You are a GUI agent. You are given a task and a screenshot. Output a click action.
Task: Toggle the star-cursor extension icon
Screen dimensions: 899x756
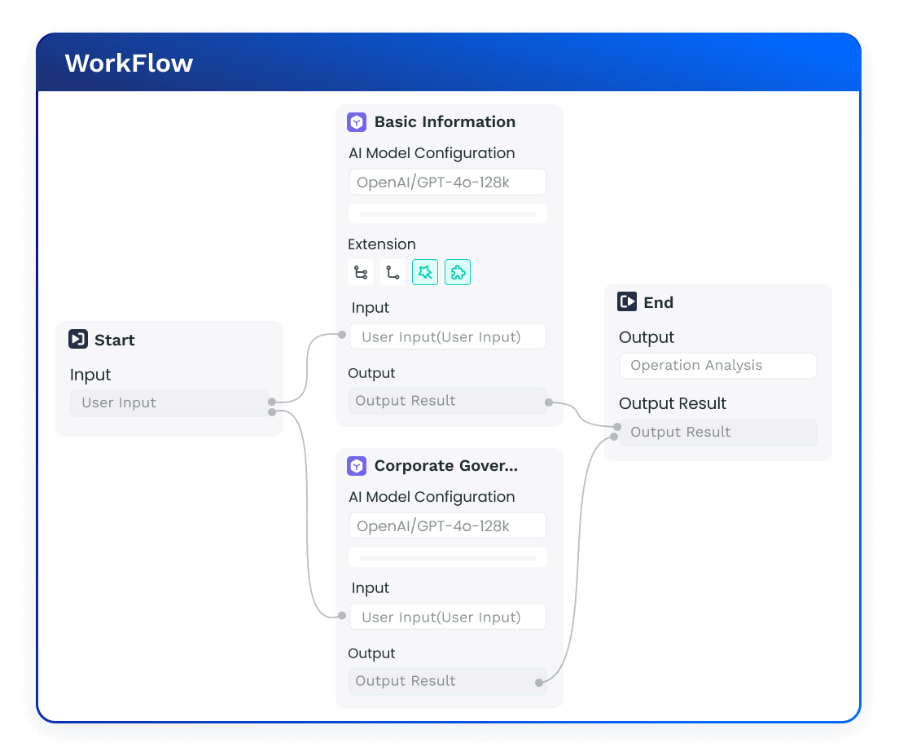(x=425, y=272)
